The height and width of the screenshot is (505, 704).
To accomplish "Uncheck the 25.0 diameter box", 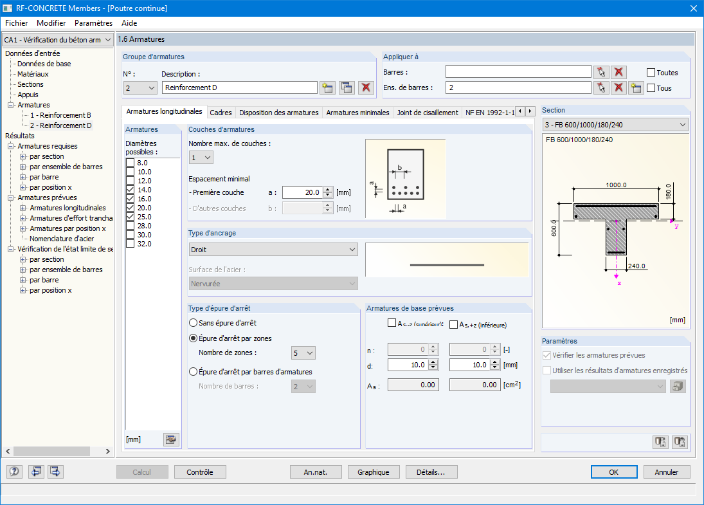I will (131, 217).
